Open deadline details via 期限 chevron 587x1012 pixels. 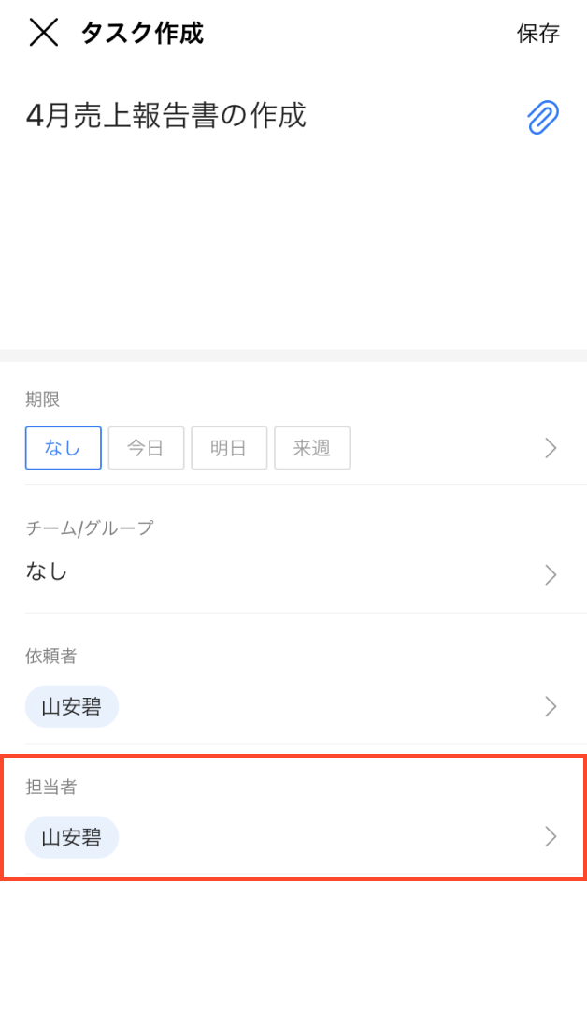pos(551,448)
